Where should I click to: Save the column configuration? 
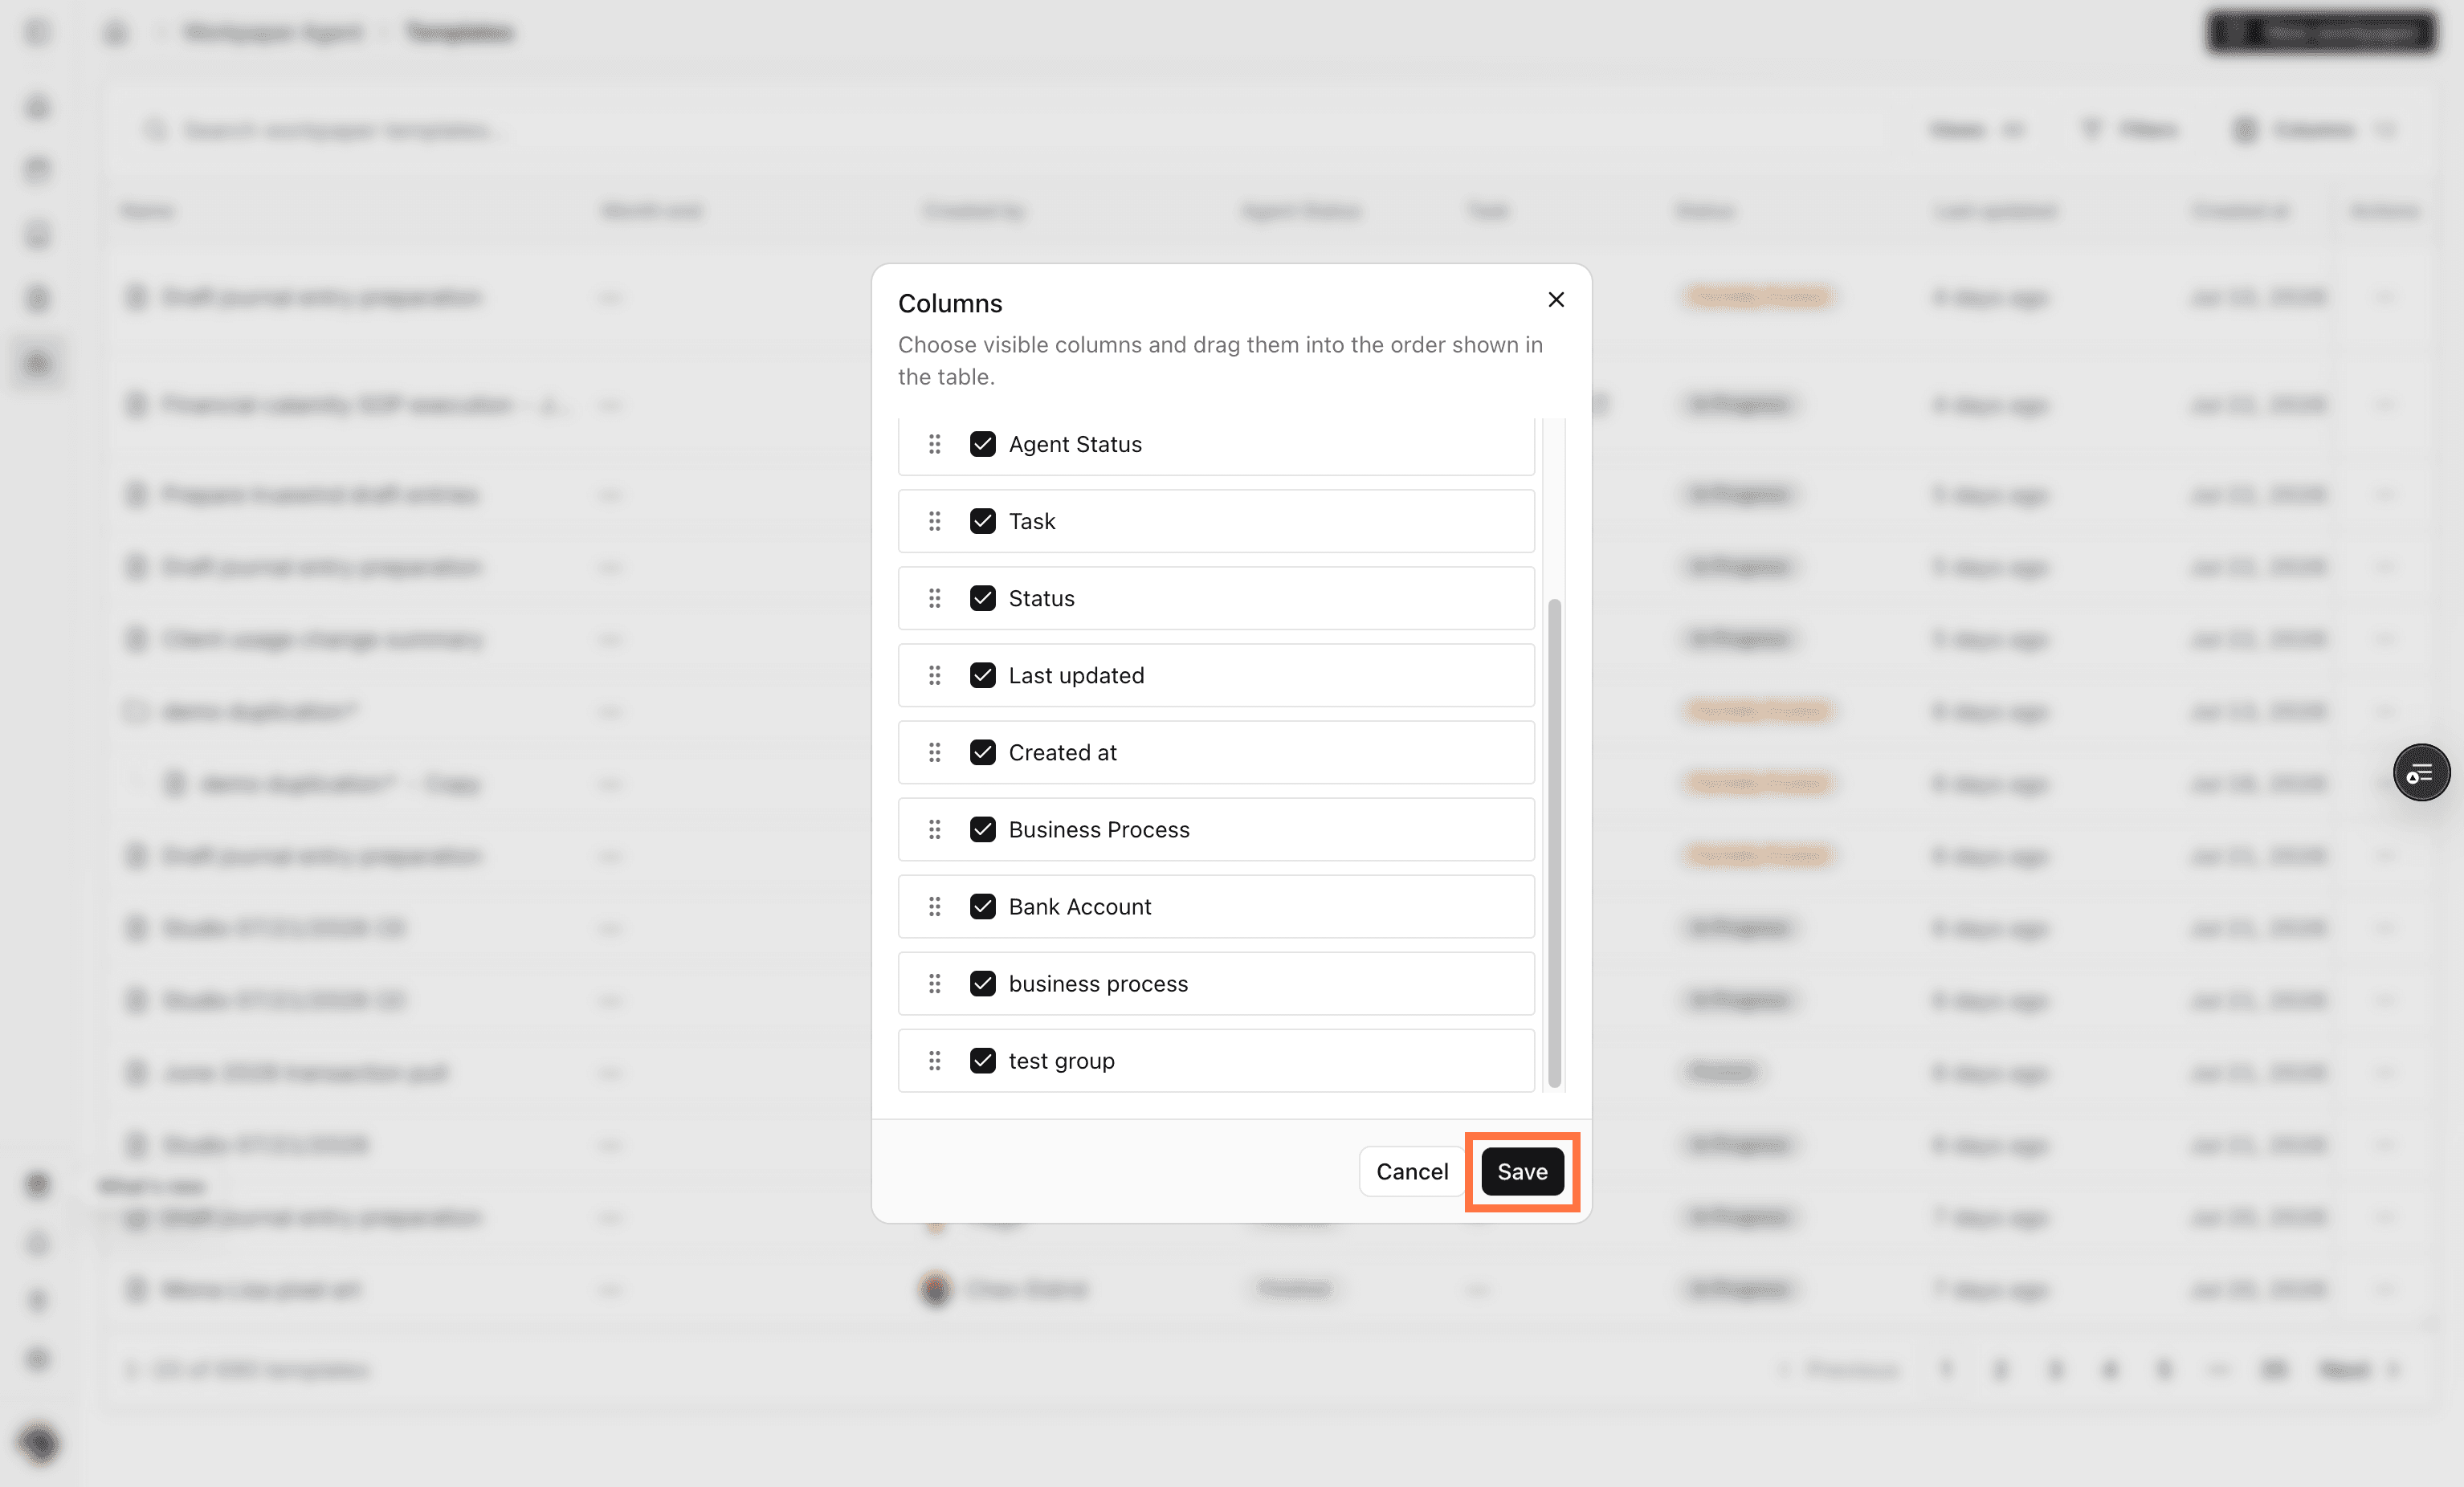pyautogui.click(x=1522, y=1171)
